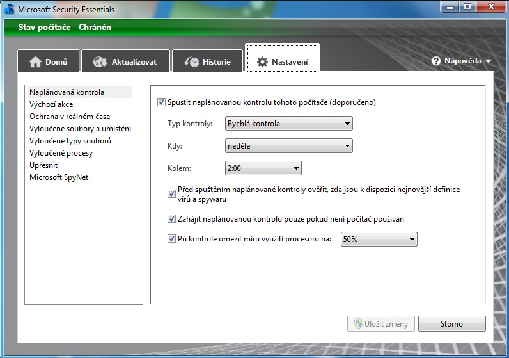Toggle checkbox for checking newest definitions before scan
Screen dimensions: 509x358
click(x=171, y=194)
